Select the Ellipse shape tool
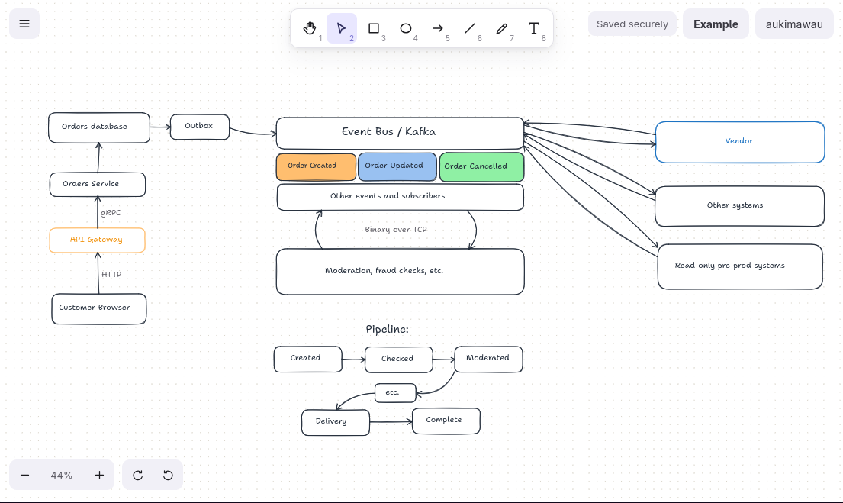The width and height of the screenshot is (843, 503). [406, 28]
